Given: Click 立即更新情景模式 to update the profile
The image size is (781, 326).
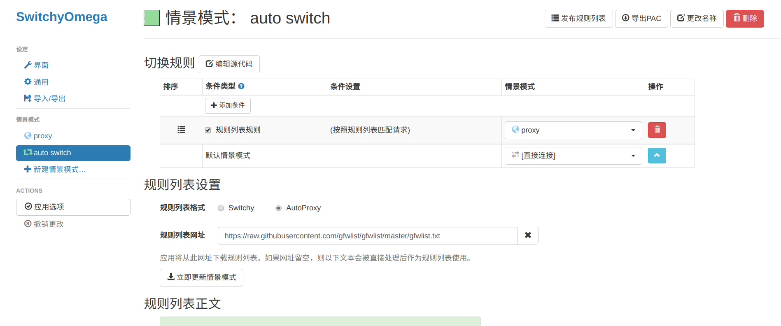Looking at the screenshot, I should pos(201,277).
